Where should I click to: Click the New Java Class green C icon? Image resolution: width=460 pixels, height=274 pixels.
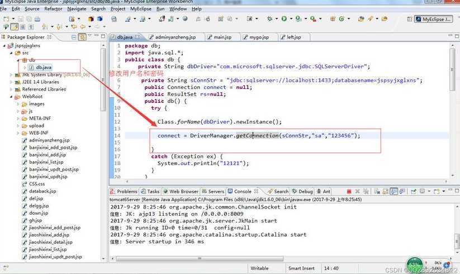click(342, 19)
